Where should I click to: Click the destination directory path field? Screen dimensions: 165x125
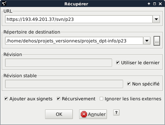[74, 41]
